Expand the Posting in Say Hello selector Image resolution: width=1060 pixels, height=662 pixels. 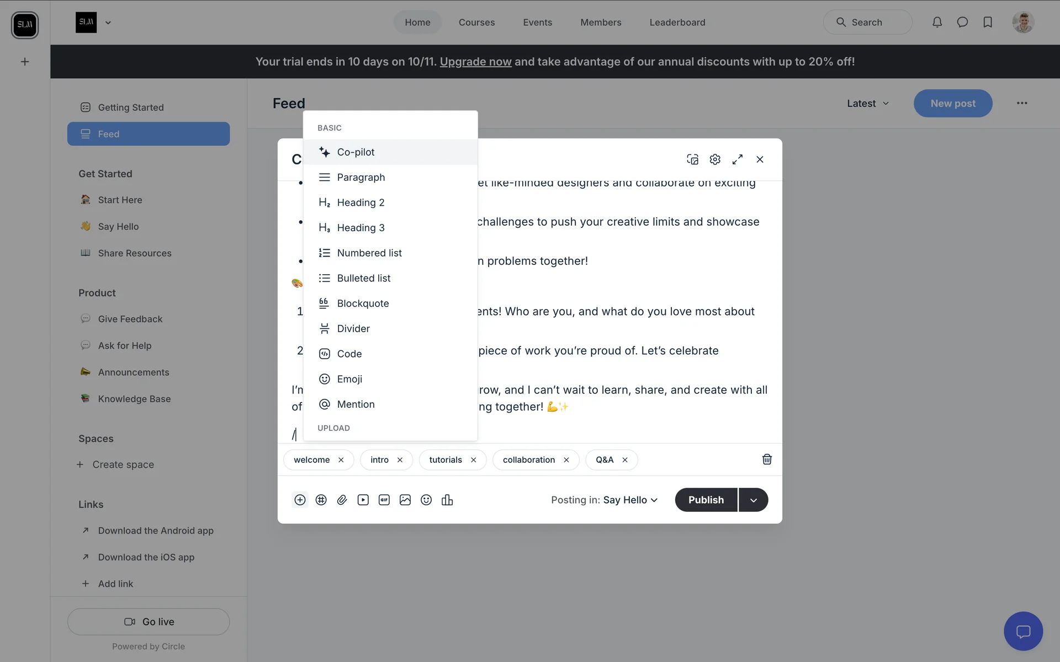tap(629, 500)
